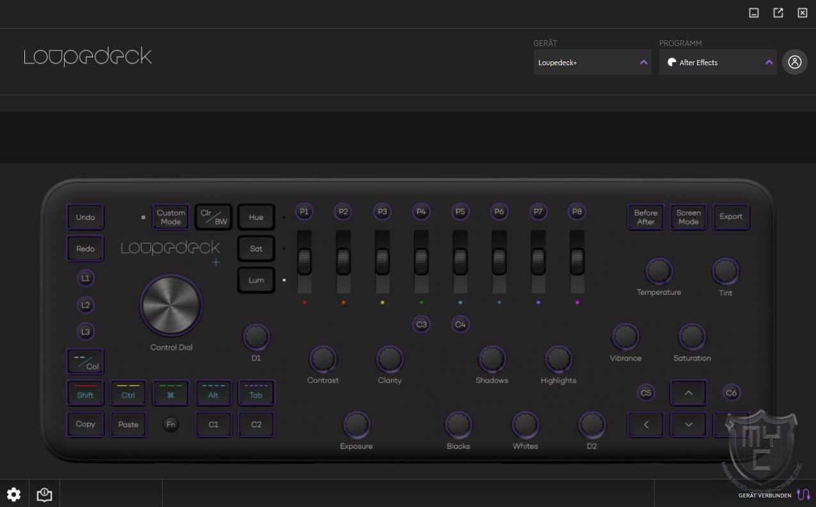This screenshot has width=816, height=507.
Task: Toggle the Custom Mode button
Action: pos(171,217)
